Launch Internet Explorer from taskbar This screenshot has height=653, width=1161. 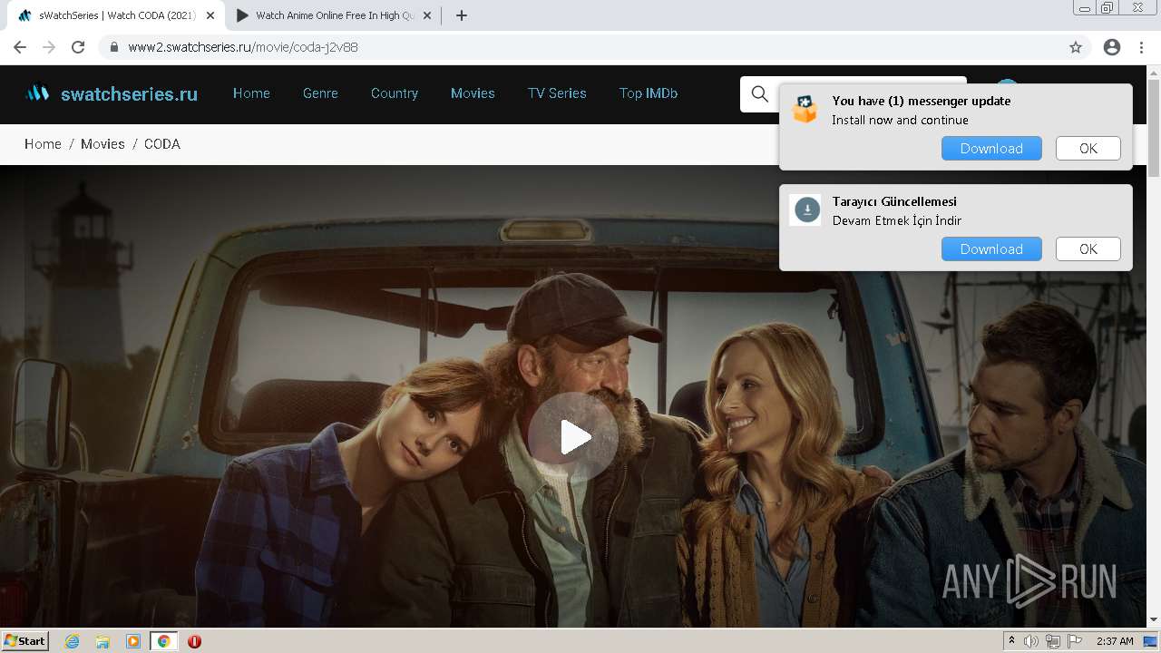click(72, 641)
